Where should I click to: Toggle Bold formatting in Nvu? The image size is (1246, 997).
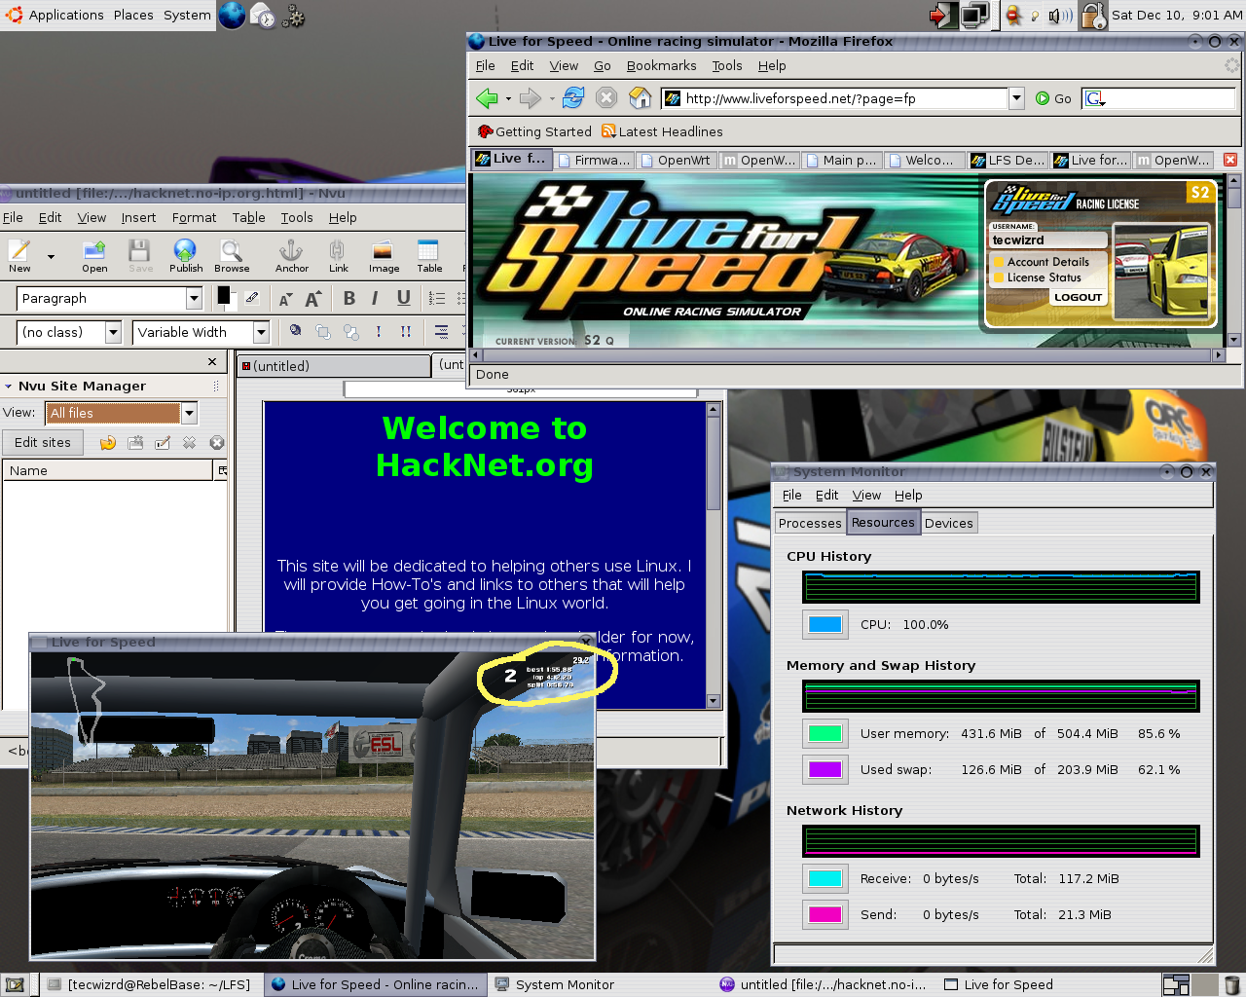(349, 299)
